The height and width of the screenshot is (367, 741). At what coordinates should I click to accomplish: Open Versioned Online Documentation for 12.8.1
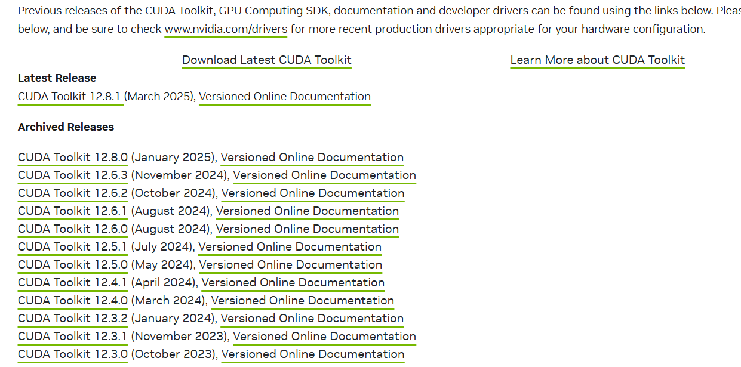(284, 97)
